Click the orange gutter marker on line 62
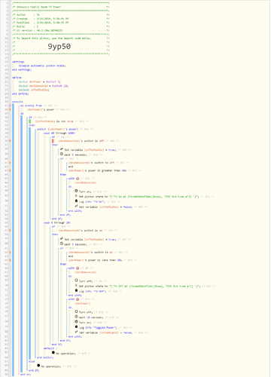Image resolution: width=271 pixels, height=377 pixels. point(10,252)
